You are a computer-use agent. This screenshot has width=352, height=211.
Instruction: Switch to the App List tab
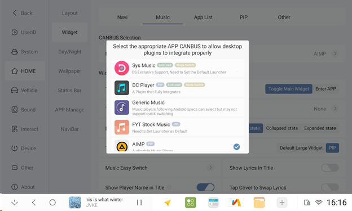tap(203, 17)
